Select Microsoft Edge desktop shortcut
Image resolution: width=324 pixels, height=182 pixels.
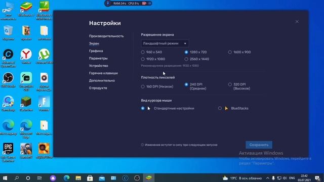coord(26,129)
